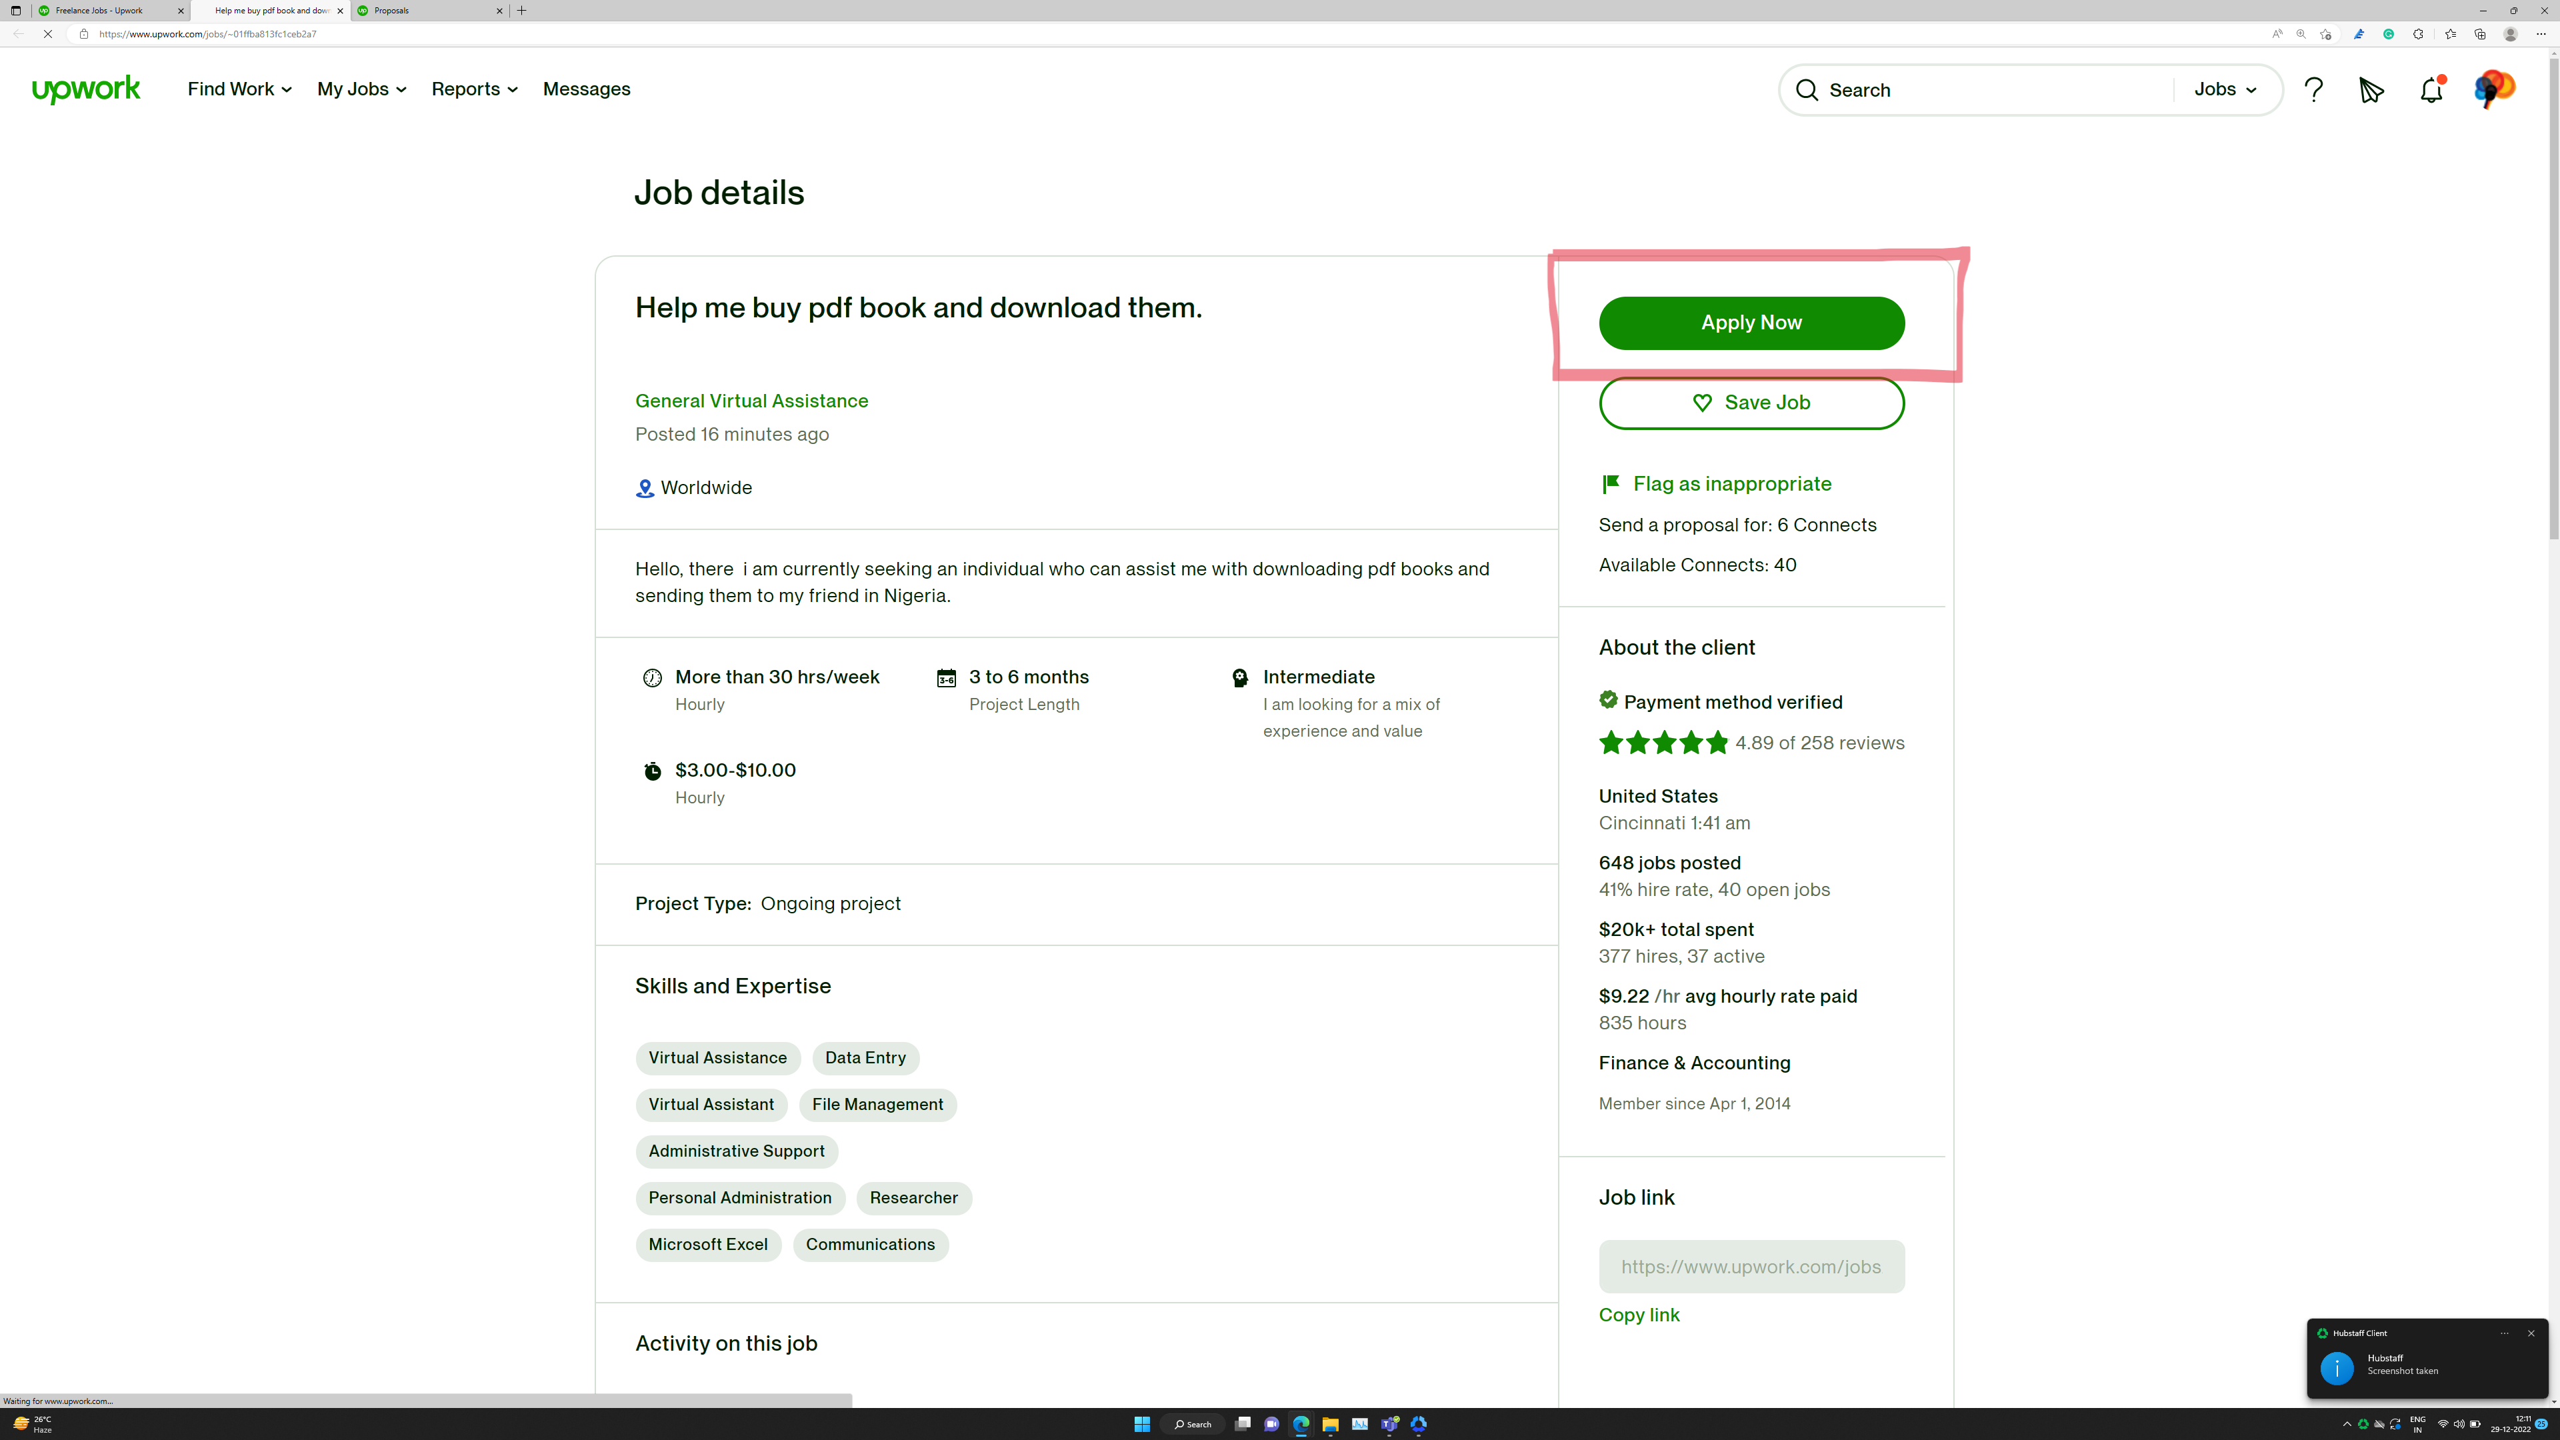This screenshot has height=1440, width=2560.
Task: Click the volume icon in system tray
Action: pyautogui.click(x=2459, y=1424)
